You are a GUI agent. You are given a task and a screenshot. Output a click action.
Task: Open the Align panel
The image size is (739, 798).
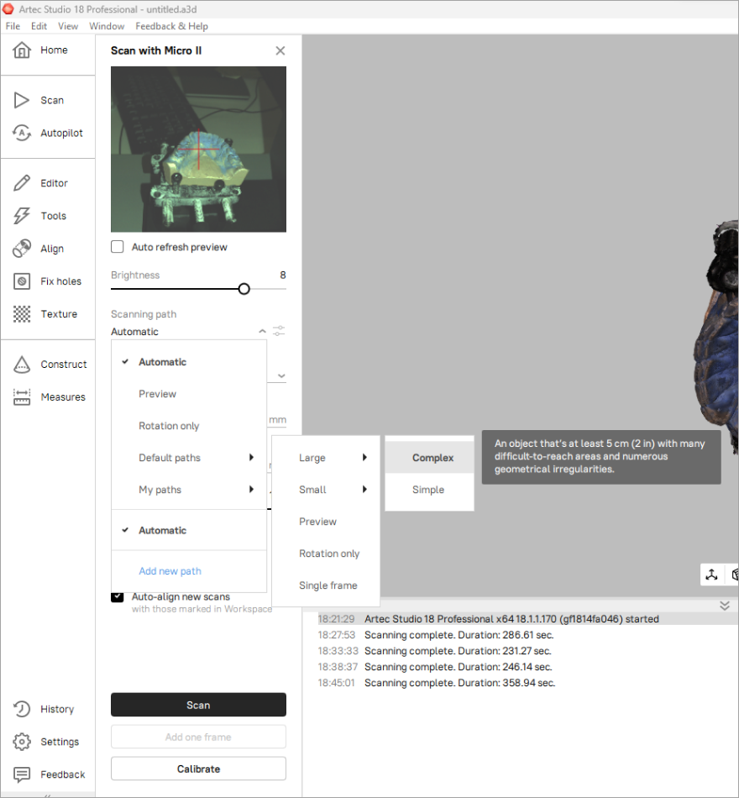tap(38, 249)
